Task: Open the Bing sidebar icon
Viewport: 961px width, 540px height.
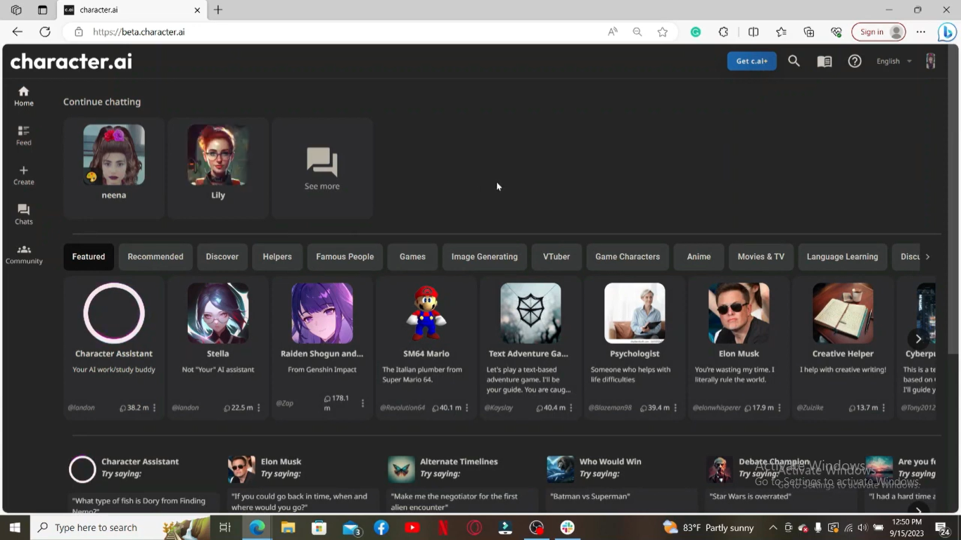Action: click(947, 32)
